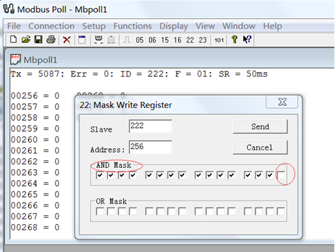Click the Mbpoll1 document window icon

[x=16, y=60]
